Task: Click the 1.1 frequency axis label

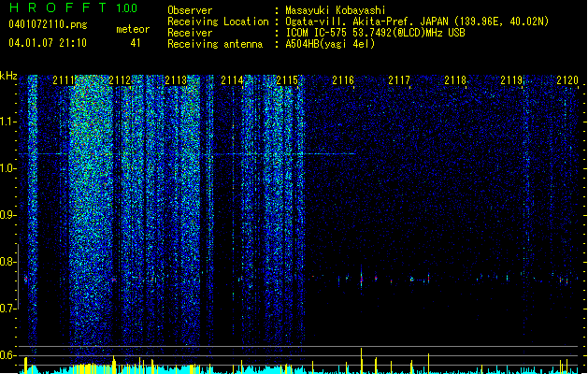Action: (7, 122)
